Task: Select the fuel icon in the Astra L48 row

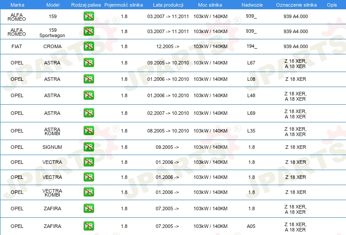Action: (x=88, y=95)
